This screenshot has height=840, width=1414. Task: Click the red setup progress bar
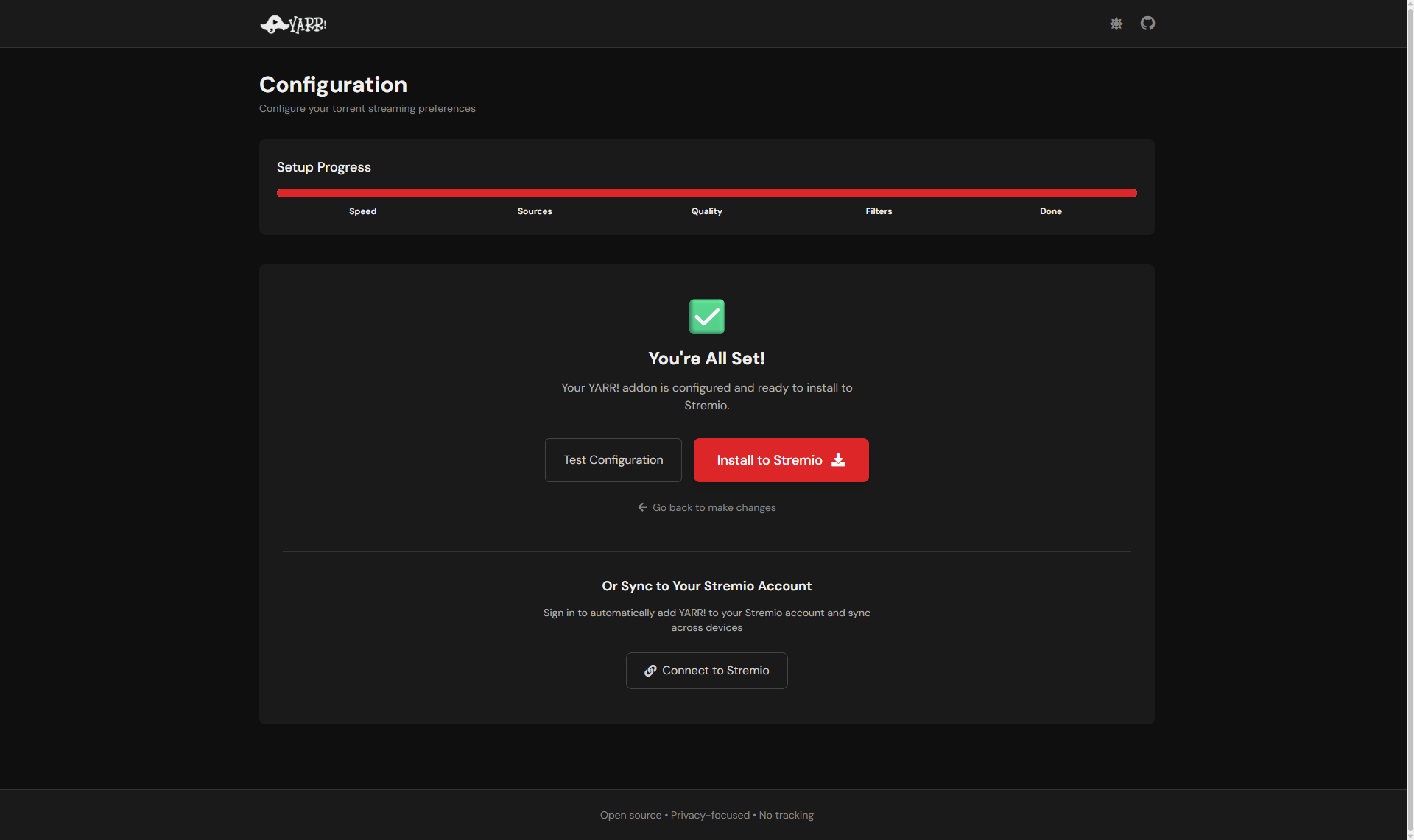pyautogui.click(x=706, y=193)
